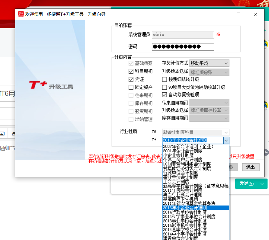Choose 事业单位会计制度 option

[196, 177]
